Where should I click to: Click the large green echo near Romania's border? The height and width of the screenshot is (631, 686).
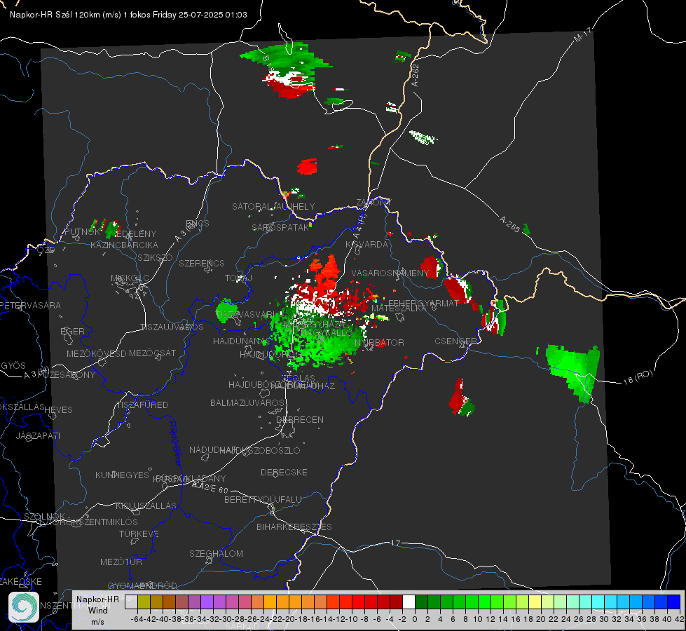pyautogui.click(x=572, y=372)
